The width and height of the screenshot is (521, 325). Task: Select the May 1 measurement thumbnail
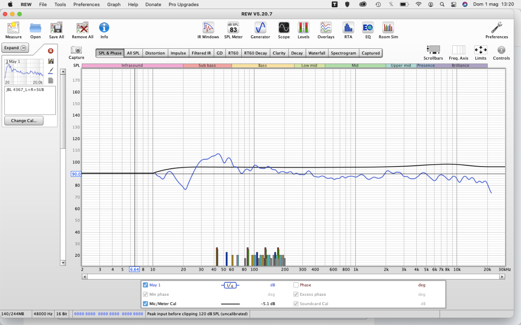tap(24, 71)
